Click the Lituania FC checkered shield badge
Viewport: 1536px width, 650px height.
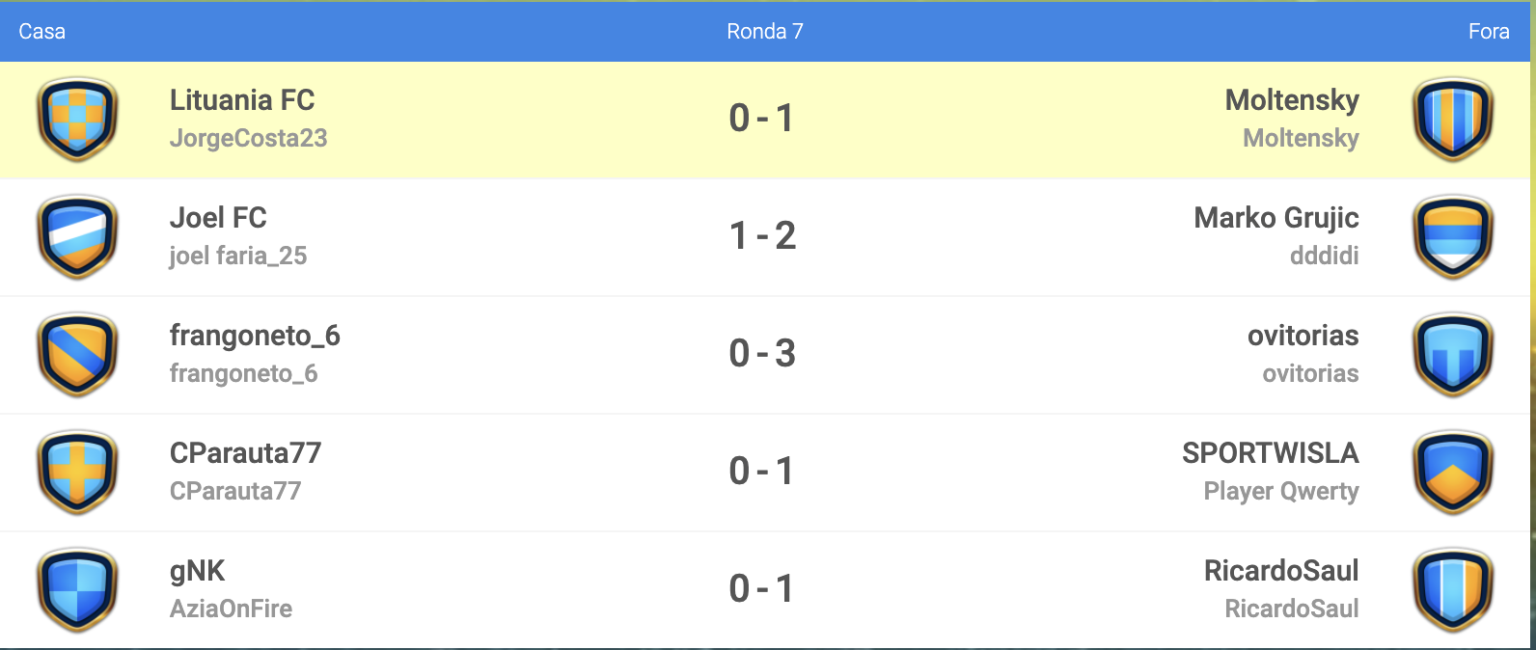tap(77, 120)
